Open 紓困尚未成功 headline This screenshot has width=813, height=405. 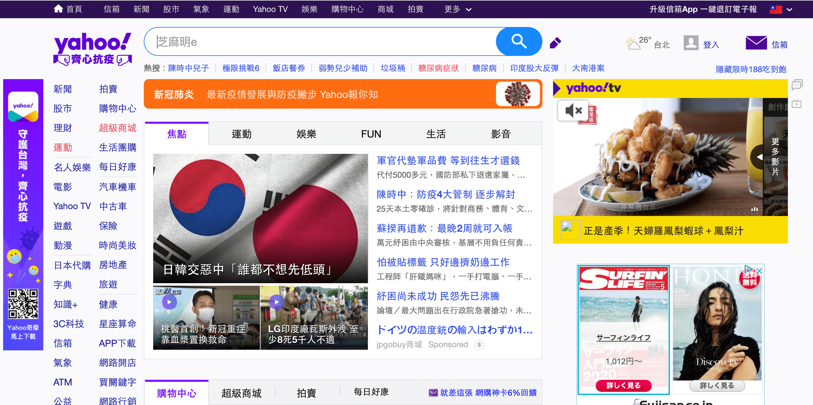click(x=438, y=296)
